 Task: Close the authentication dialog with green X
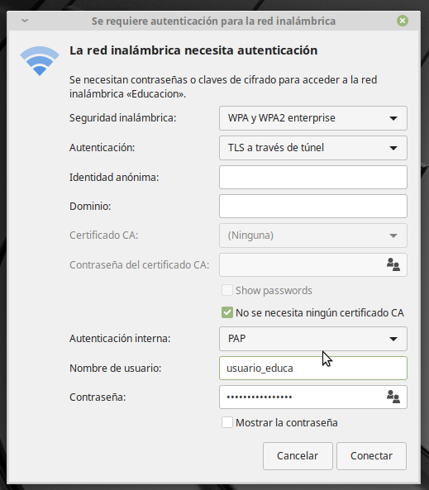point(403,21)
